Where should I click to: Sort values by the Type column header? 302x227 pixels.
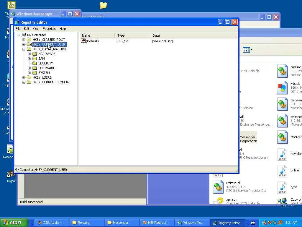(132, 35)
